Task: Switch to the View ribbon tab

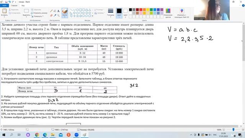Action: point(23,5)
